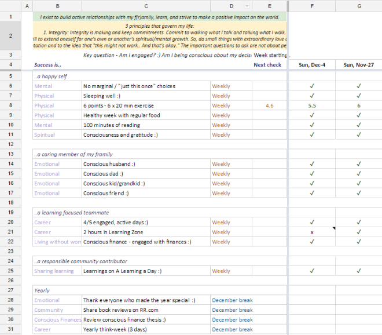
Task: Click the Nov-27 checkmark for Conscious husband
Action: pyautogui.click(x=359, y=164)
